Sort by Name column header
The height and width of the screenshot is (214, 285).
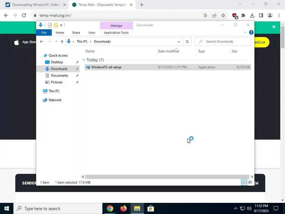click(120, 51)
